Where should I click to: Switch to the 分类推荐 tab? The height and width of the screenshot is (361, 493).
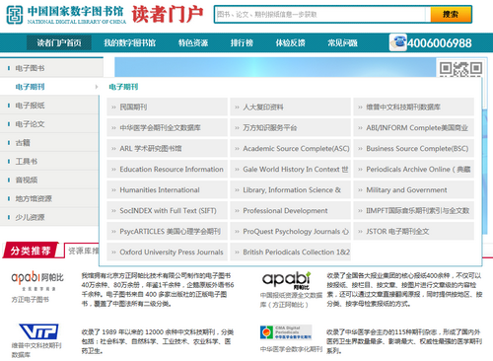click(x=31, y=251)
